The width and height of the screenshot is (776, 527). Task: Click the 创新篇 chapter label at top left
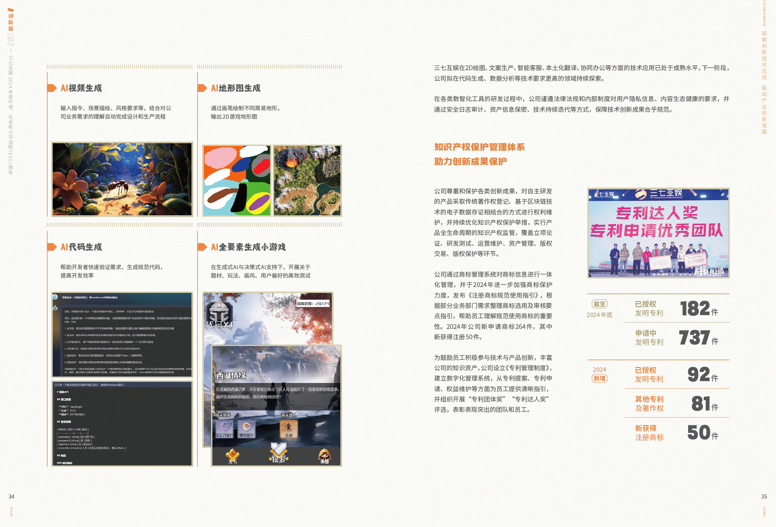(x=11, y=22)
